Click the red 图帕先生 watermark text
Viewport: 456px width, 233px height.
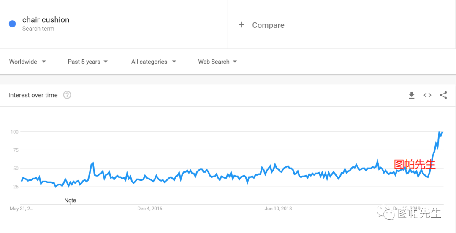[x=414, y=164]
